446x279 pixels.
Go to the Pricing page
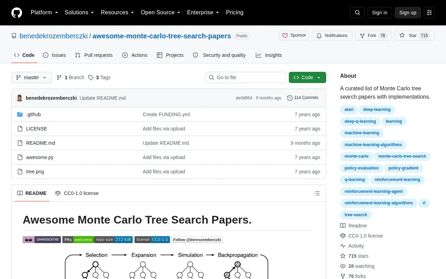tap(234, 13)
